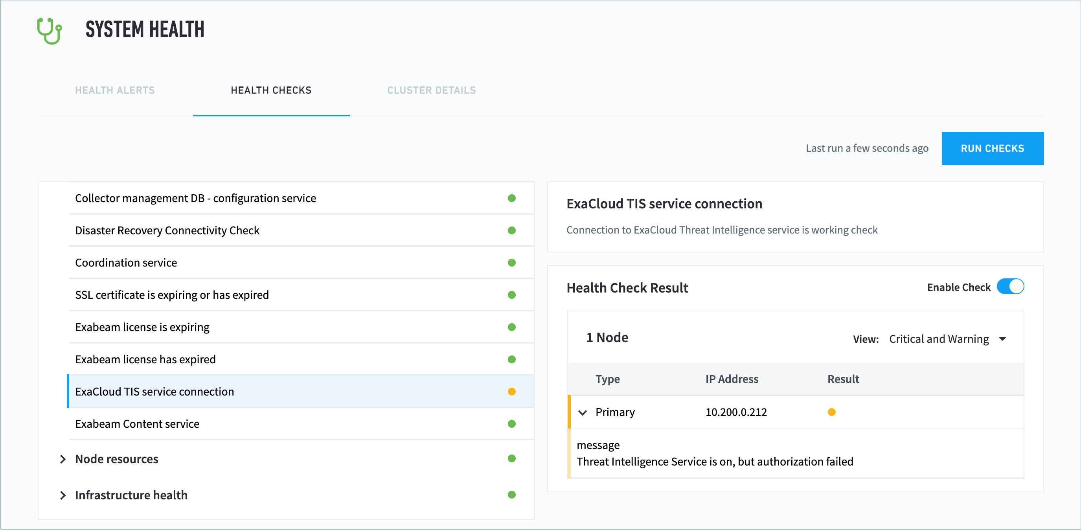Image resolution: width=1081 pixels, height=530 pixels.
Task: Click the SYSTEM HEALTH page title
Action: coord(145,29)
